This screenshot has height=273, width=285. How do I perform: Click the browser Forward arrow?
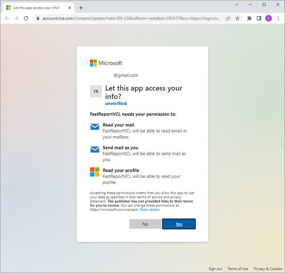[16, 18]
